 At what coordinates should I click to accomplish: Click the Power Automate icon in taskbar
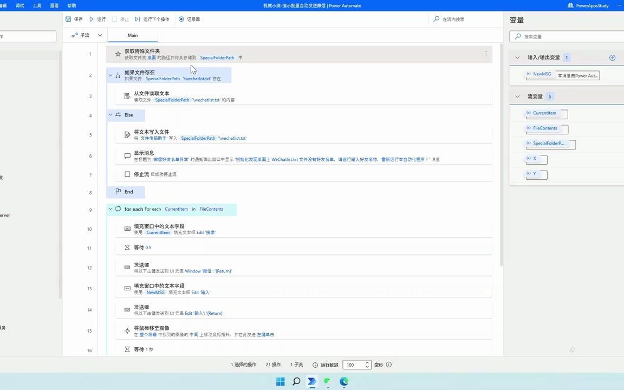click(311, 381)
